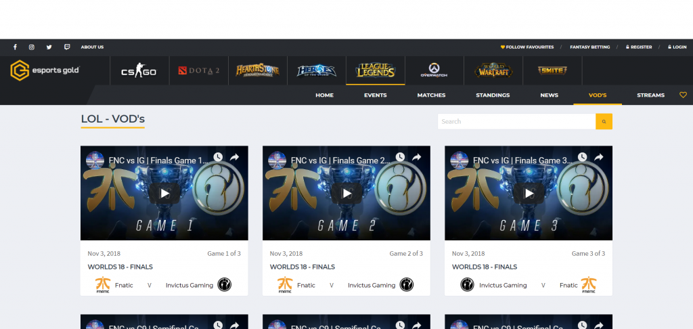Open the Streams navigation tab

coord(650,95)
